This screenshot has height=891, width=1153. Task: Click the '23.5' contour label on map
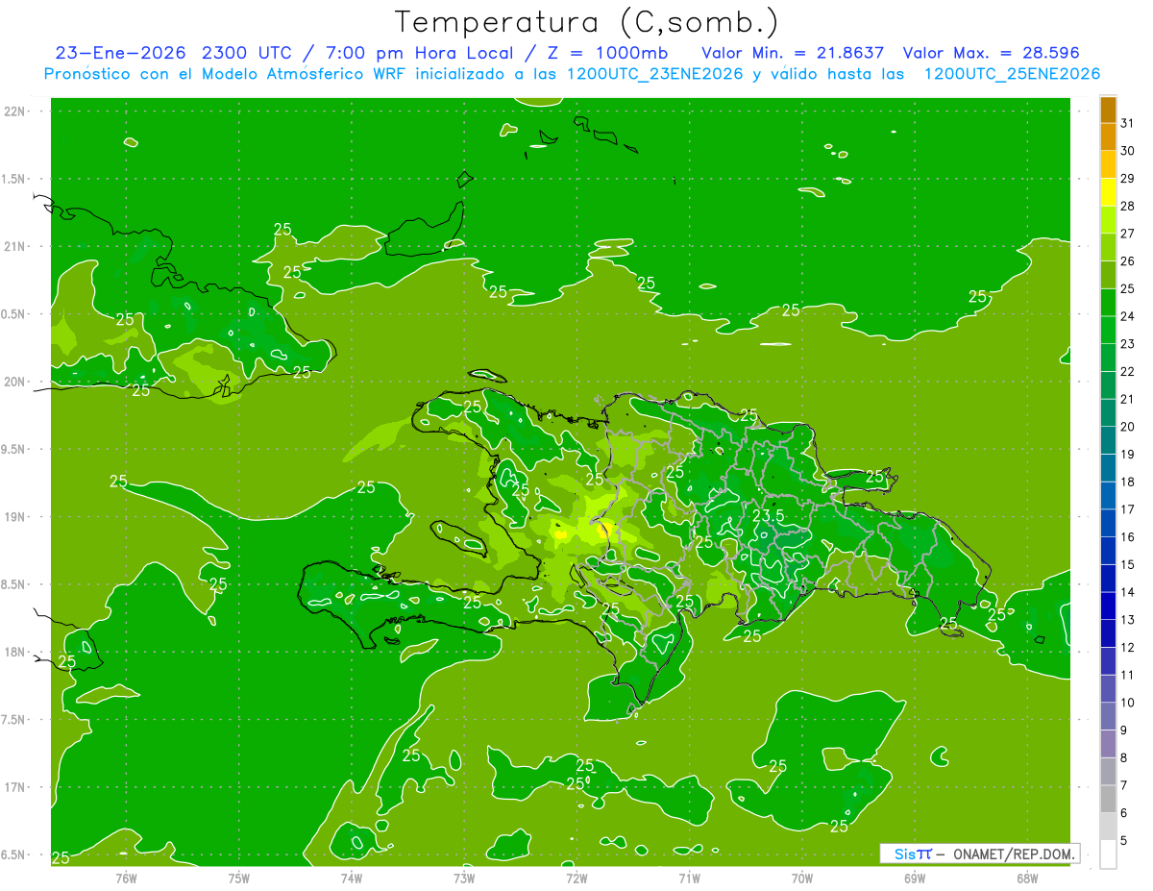click(768, 516)
